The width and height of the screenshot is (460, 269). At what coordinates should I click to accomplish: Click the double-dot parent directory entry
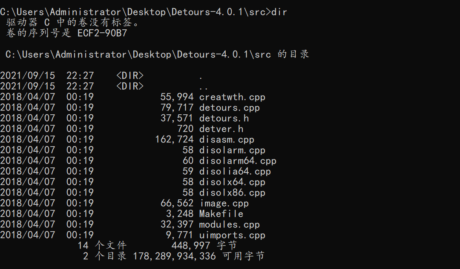coord(203,88)
